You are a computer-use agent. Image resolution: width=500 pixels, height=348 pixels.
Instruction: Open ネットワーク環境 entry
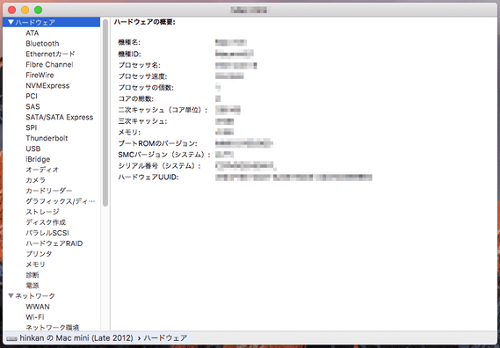[x=53, y=327]
